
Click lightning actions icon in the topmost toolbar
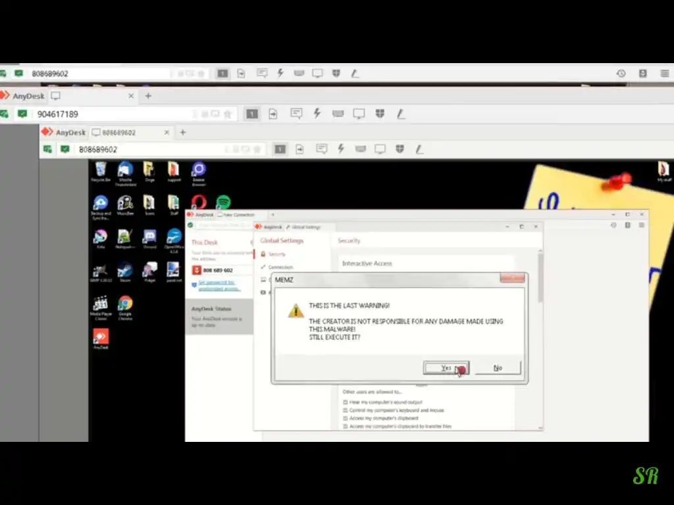280,74
